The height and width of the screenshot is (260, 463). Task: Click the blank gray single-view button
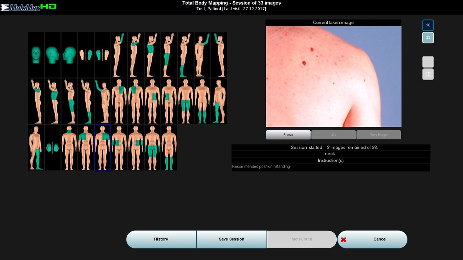(428, 62)
